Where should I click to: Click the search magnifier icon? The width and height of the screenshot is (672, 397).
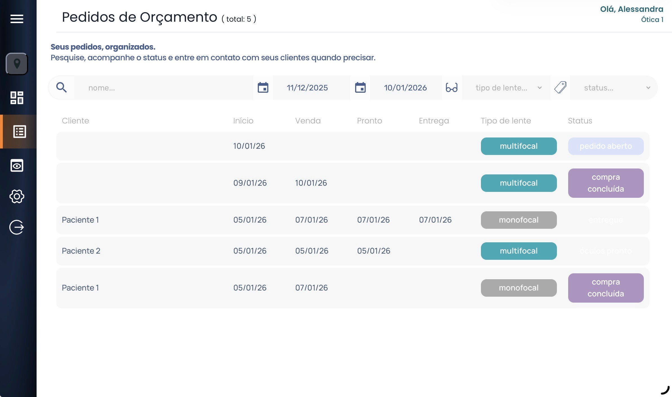61,88
